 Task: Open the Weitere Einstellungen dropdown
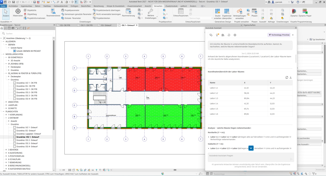pyautogui.click(x=151, y=14)
